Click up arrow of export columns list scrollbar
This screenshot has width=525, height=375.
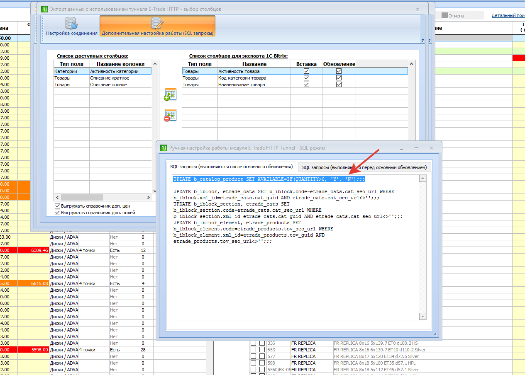(412, 64)
